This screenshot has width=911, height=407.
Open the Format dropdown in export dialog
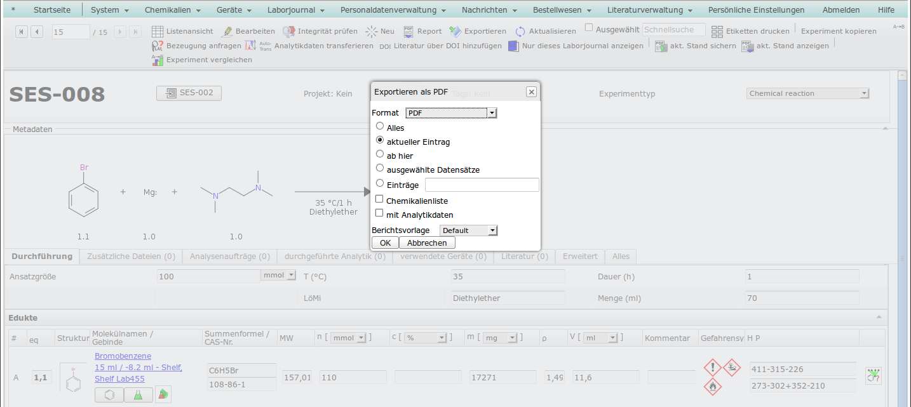tap(451, 113)
